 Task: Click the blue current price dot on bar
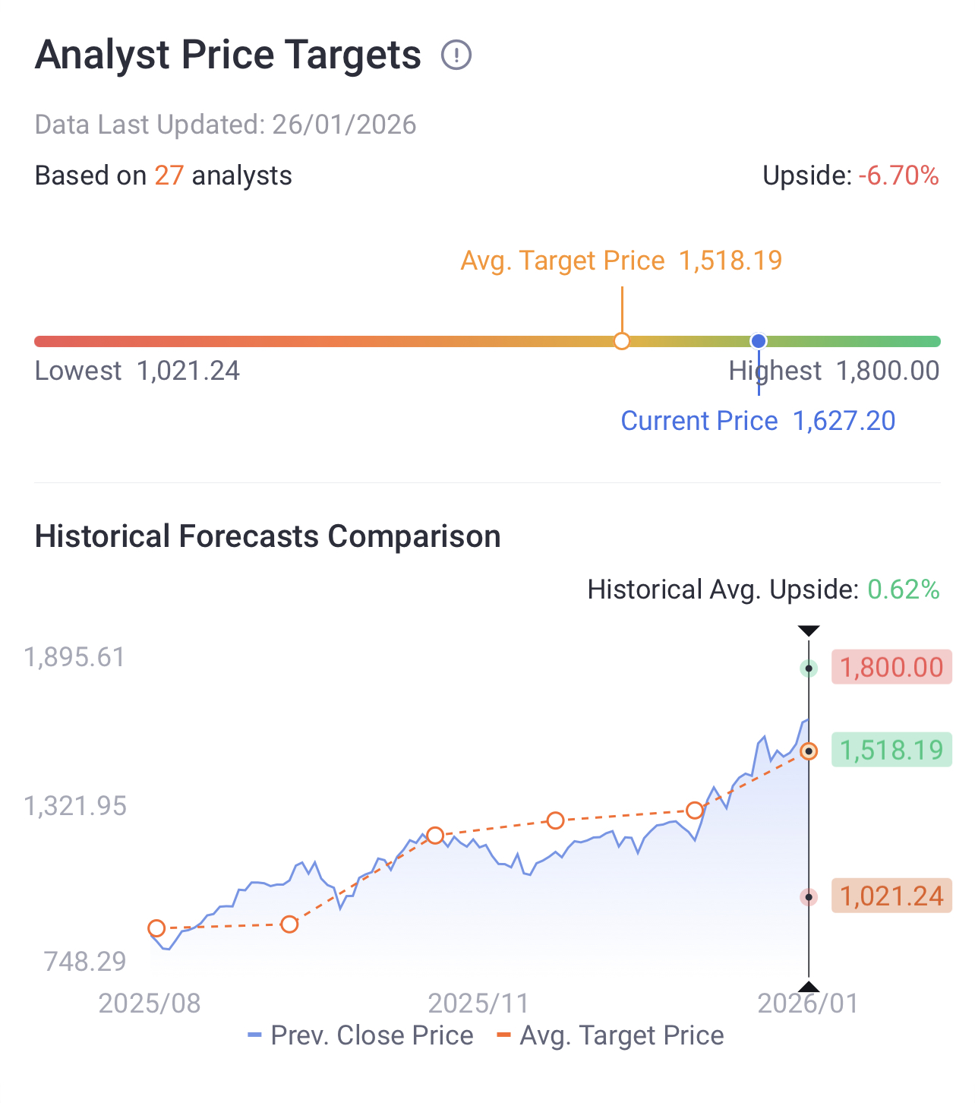coord(758,341)
